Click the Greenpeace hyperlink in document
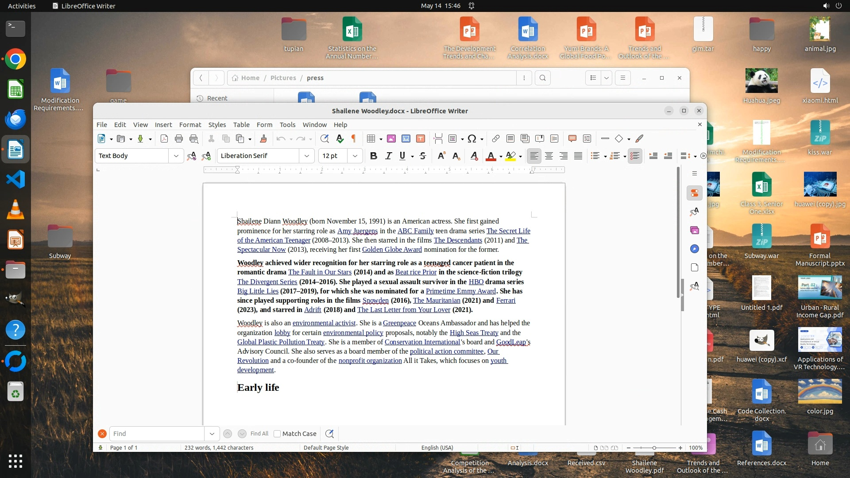 [399, 323]
